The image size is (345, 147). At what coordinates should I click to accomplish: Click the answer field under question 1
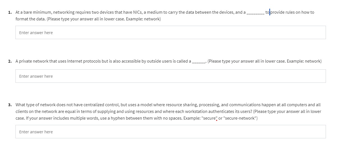(x=171, y=32)
